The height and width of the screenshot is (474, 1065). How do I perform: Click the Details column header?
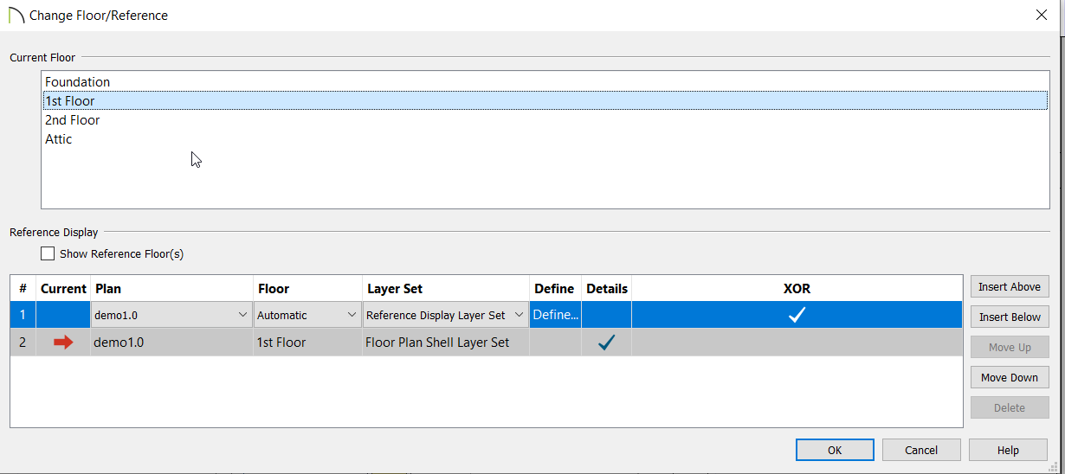(x=607, y=289)
